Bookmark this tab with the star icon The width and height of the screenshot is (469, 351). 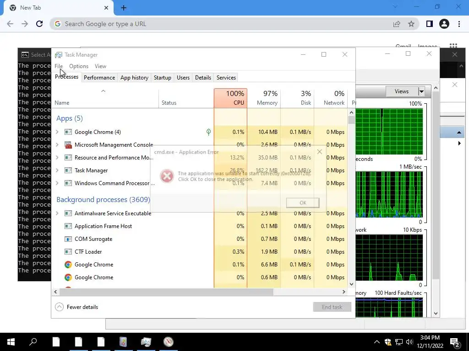pos(411,24)
